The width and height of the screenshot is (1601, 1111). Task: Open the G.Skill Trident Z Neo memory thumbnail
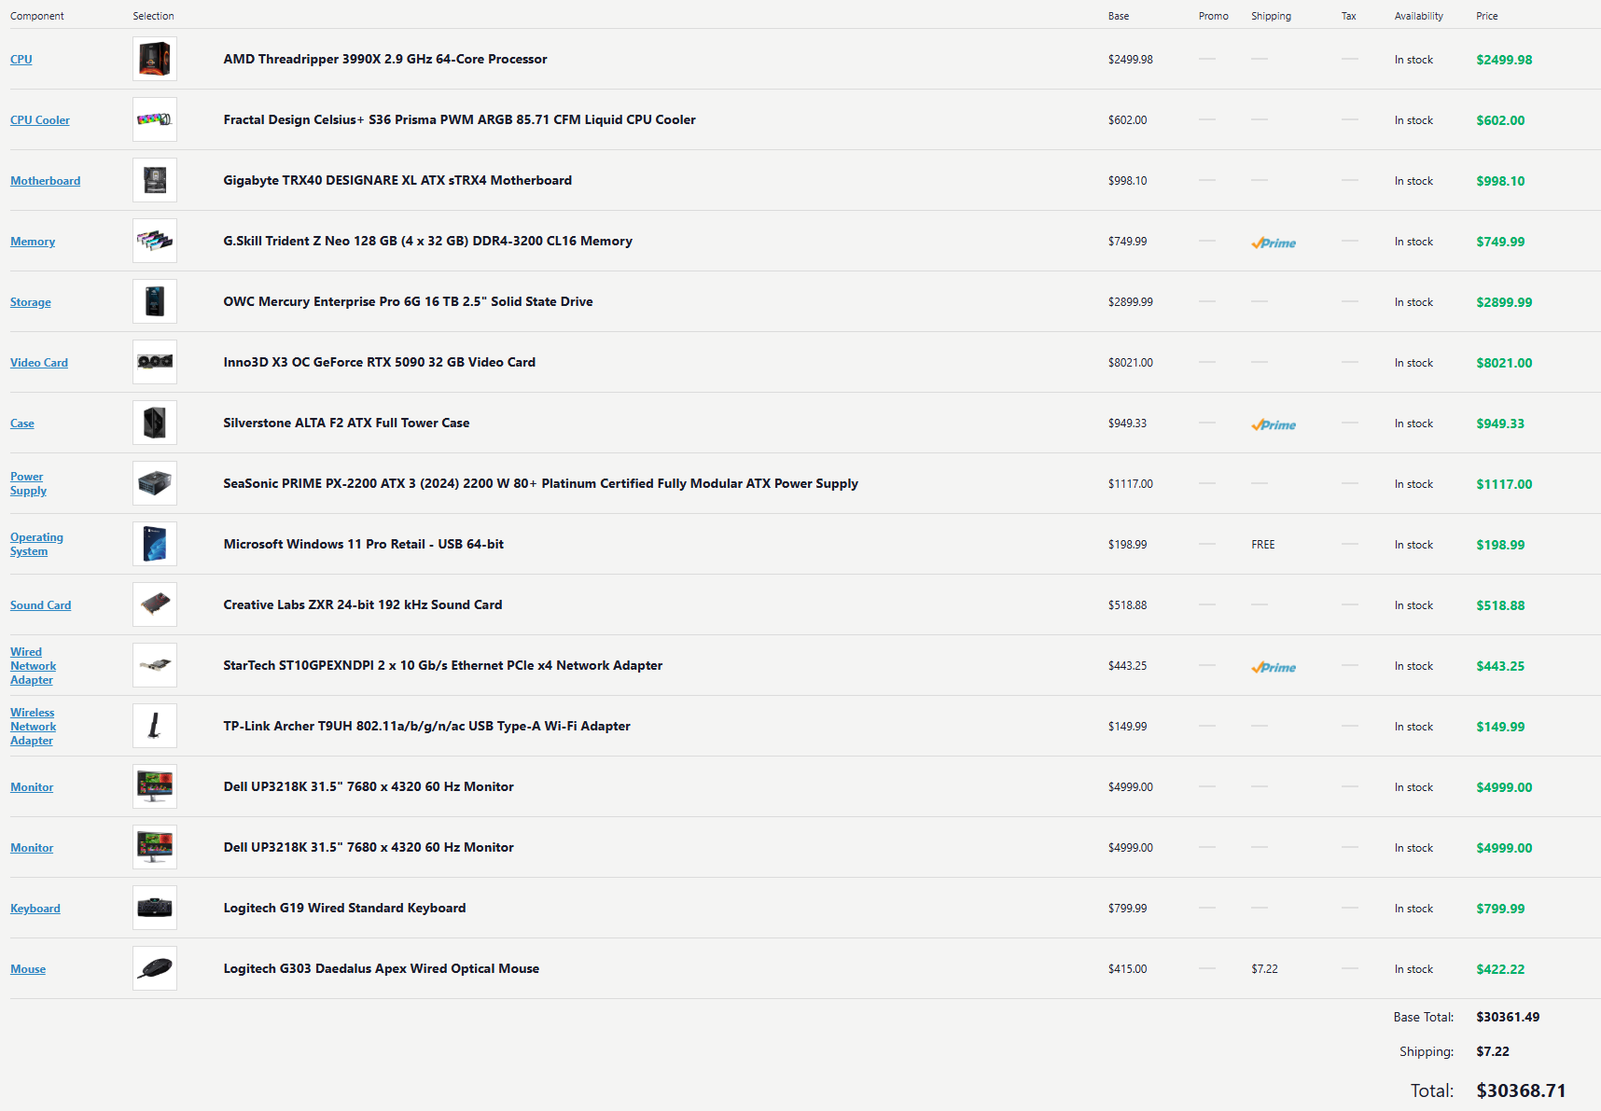(x=155, y=241)
